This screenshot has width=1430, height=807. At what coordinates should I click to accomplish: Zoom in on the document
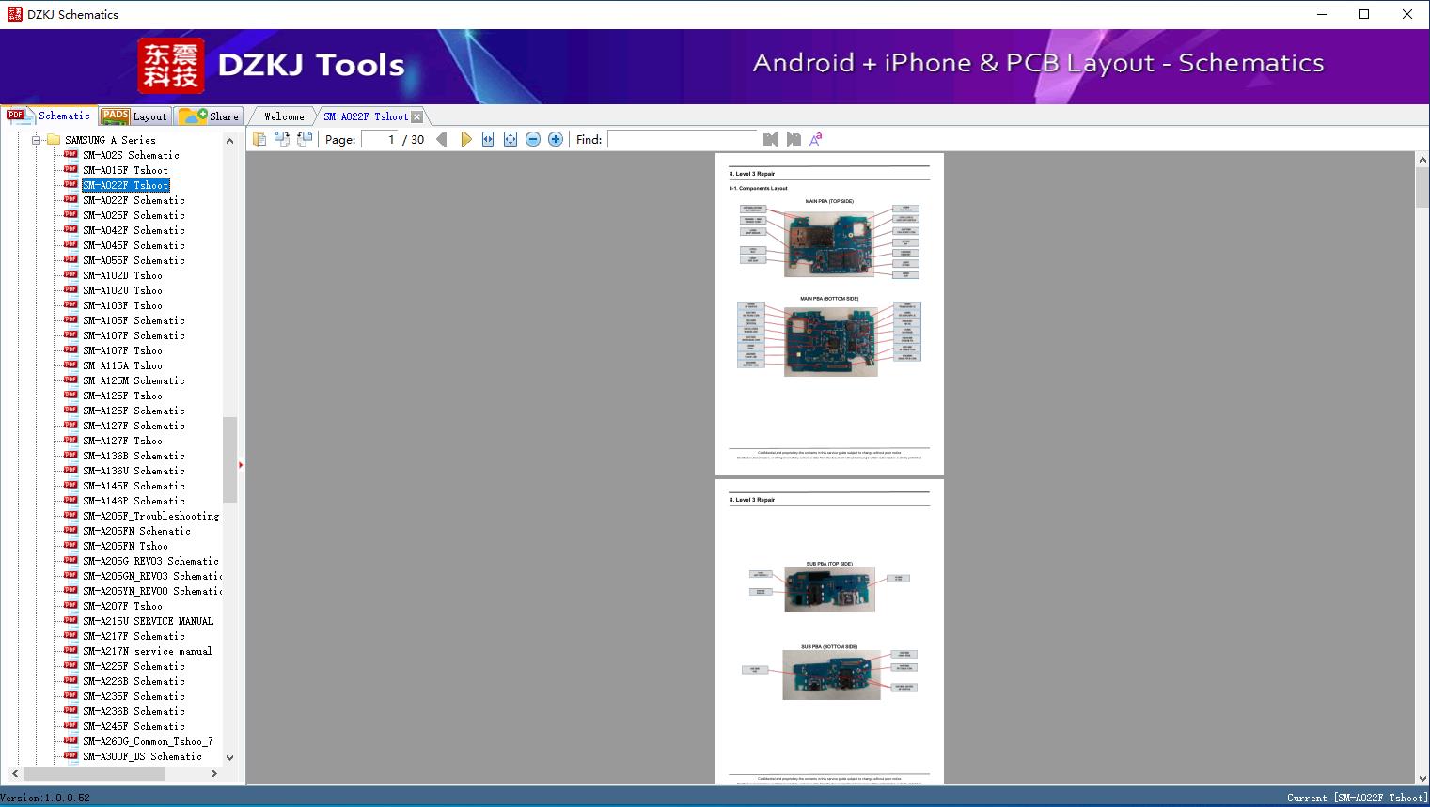click(x=556, y=139)
